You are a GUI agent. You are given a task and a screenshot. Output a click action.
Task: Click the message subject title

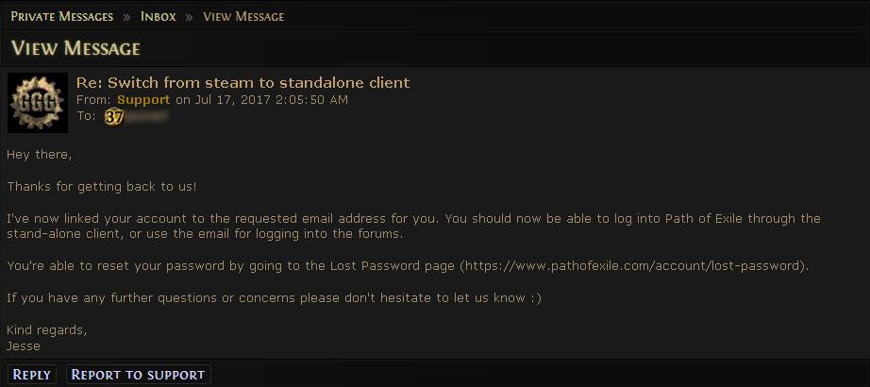243,82
